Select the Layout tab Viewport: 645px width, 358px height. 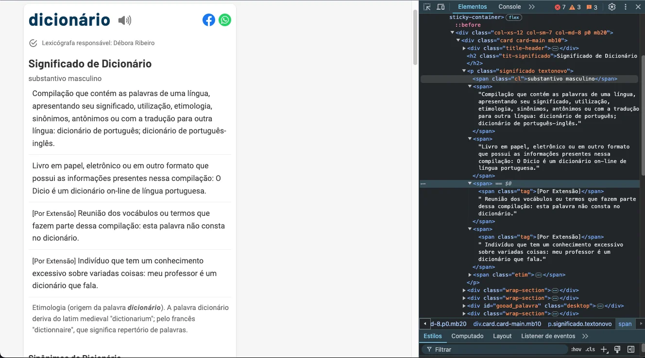502,336
